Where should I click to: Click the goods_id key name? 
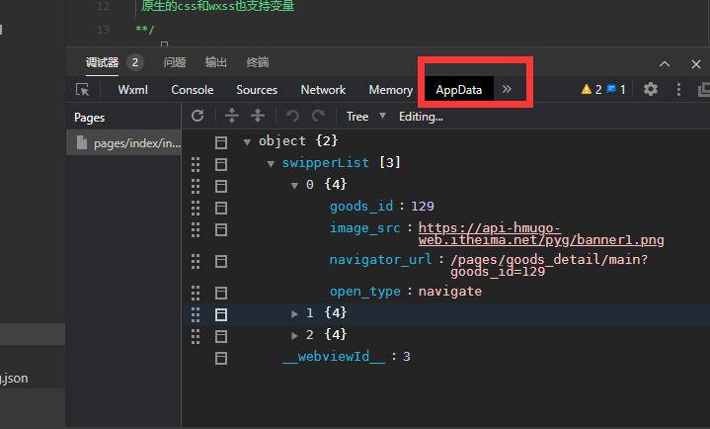(361, 207)
